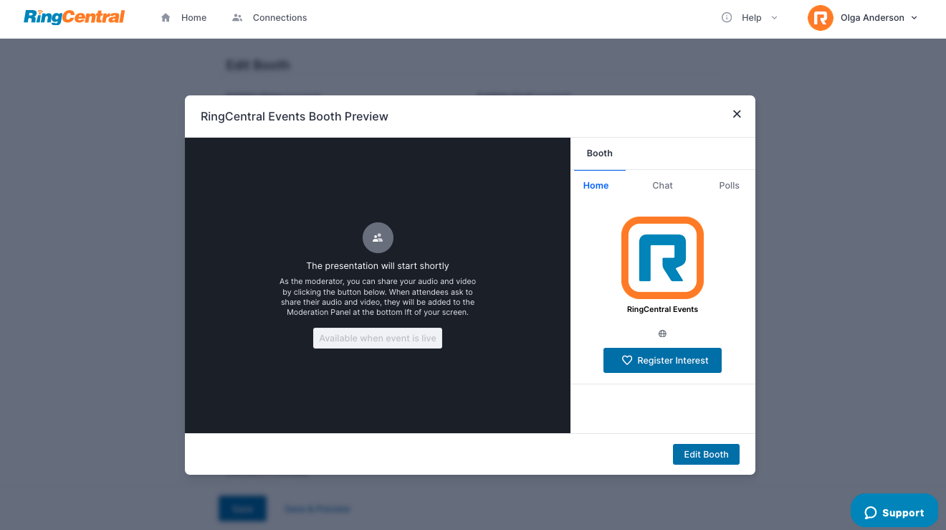Click the globe website icon under booth name

coord(662,333)
